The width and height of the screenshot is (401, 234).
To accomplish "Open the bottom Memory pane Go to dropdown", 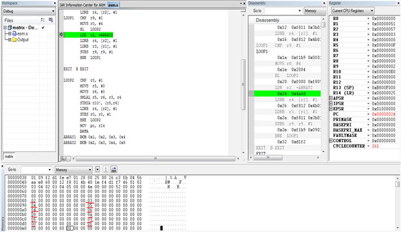I will (50, 170).
